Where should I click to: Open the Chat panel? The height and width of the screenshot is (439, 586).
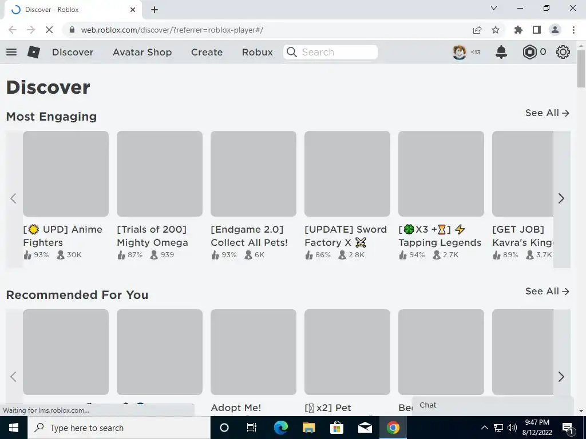(x=493, y=405)
